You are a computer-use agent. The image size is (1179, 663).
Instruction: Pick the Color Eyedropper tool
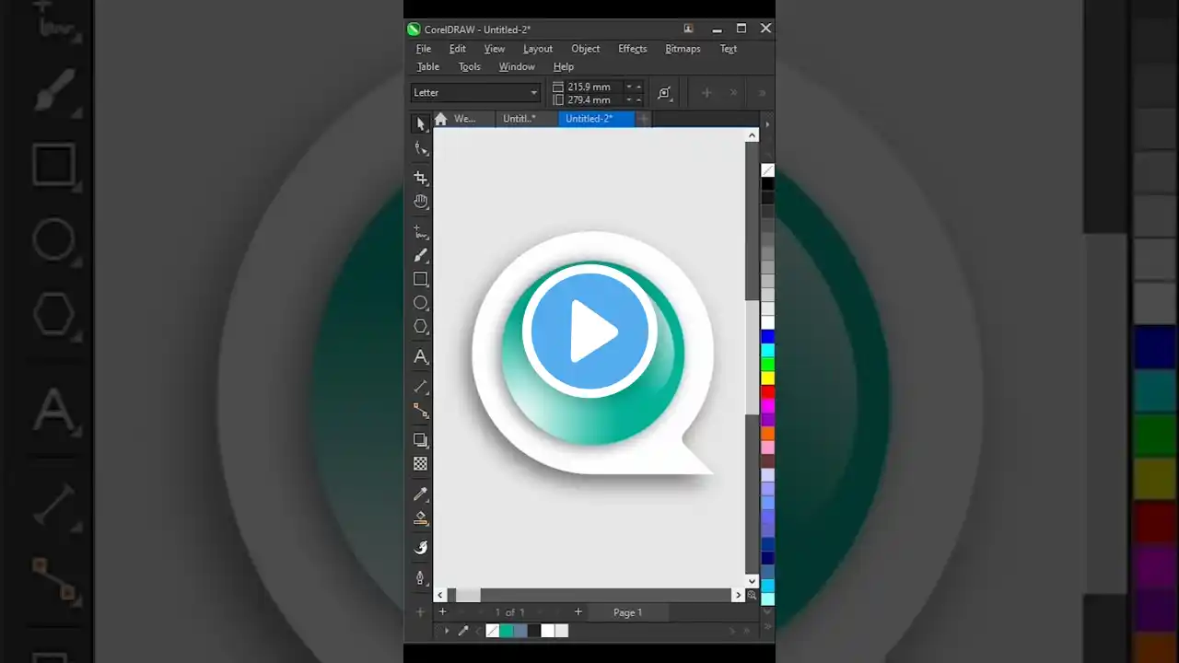pyautogui.click(x=421, y=494)
